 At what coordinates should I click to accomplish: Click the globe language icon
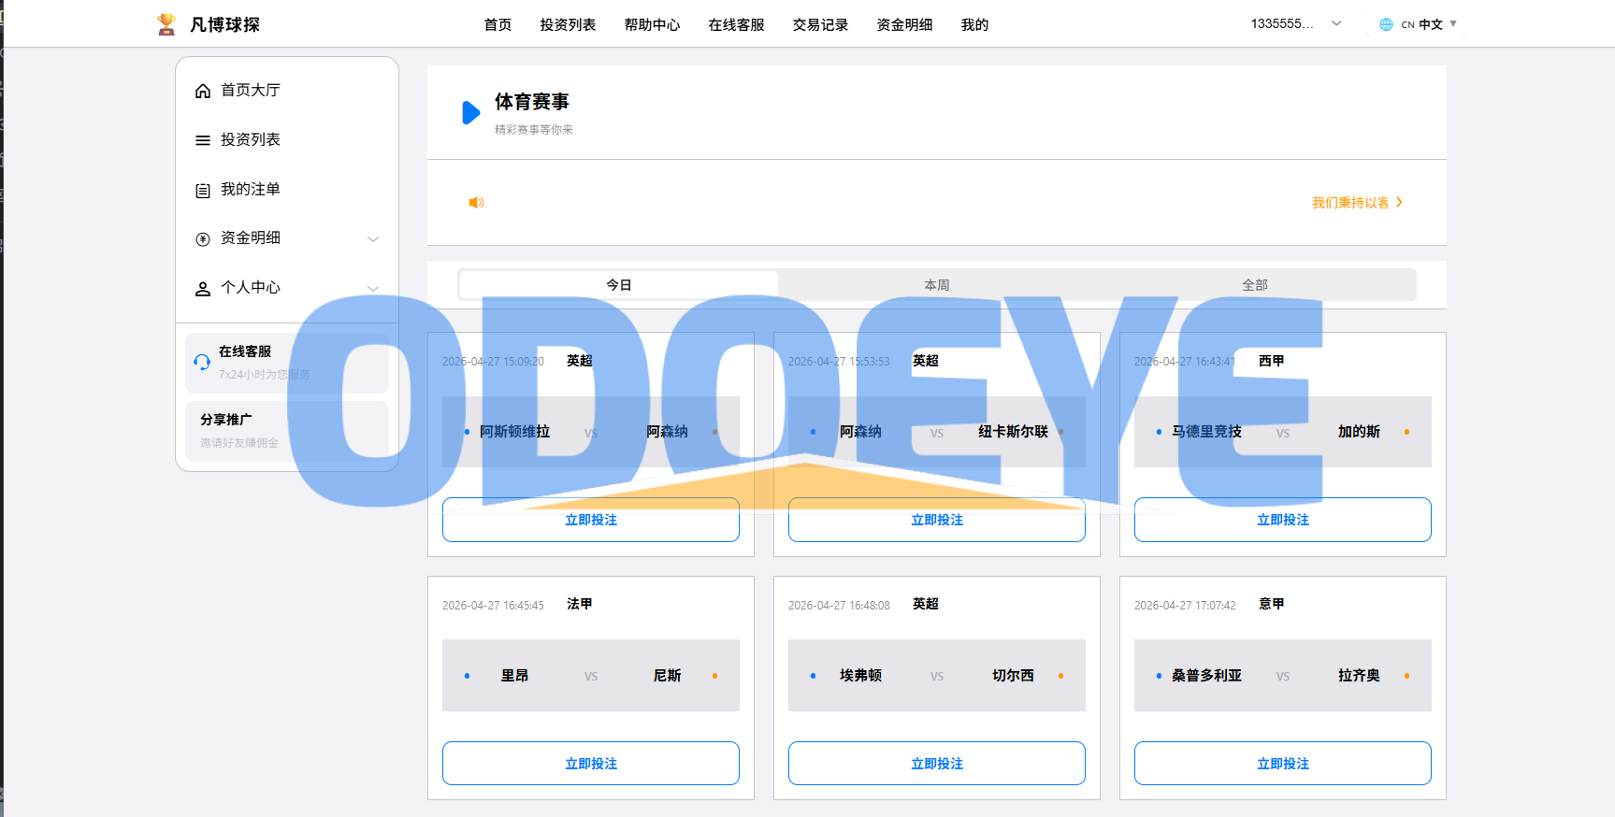click(x=1386, y=24)
